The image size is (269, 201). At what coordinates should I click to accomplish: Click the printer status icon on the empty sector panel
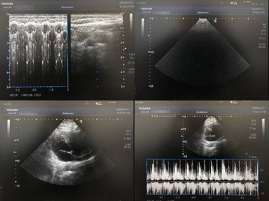click(234, 3)
